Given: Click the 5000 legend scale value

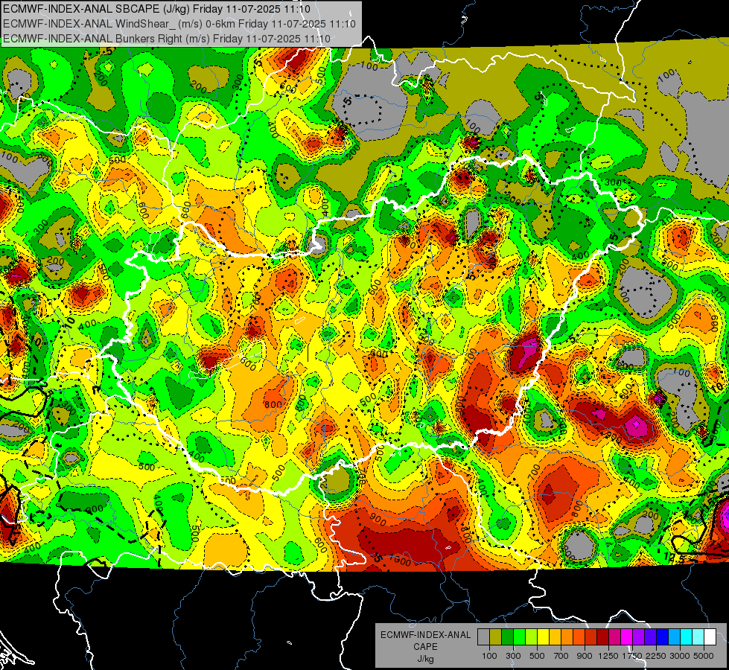Looking at the screenshot, I should coord(704,656).
